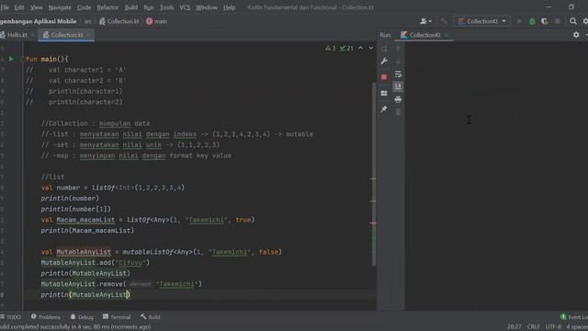The height and width of the screenshot is (331, 588).
Task: Open run configuration settings via the wrench icon
Action: [x=384, y=62]
